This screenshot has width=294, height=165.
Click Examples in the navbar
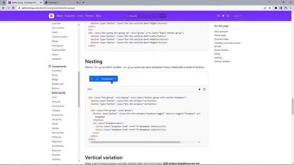tap(70, 16)
